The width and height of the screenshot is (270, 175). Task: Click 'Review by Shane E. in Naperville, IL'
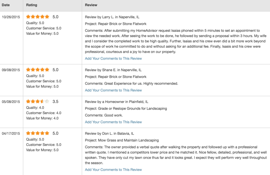pyautogui.click(x=113, y=70)
